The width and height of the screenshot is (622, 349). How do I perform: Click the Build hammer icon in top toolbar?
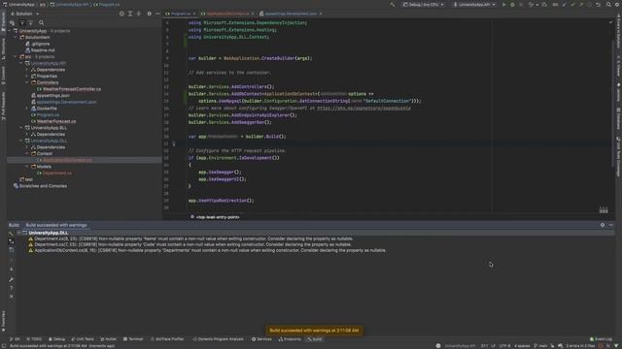tap(393, 5)
